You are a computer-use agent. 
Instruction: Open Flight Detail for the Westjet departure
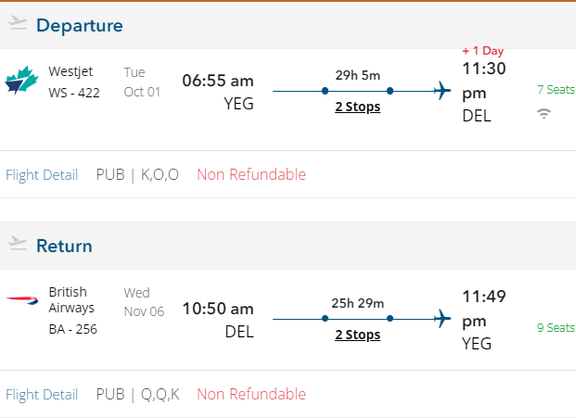point(42,174)
